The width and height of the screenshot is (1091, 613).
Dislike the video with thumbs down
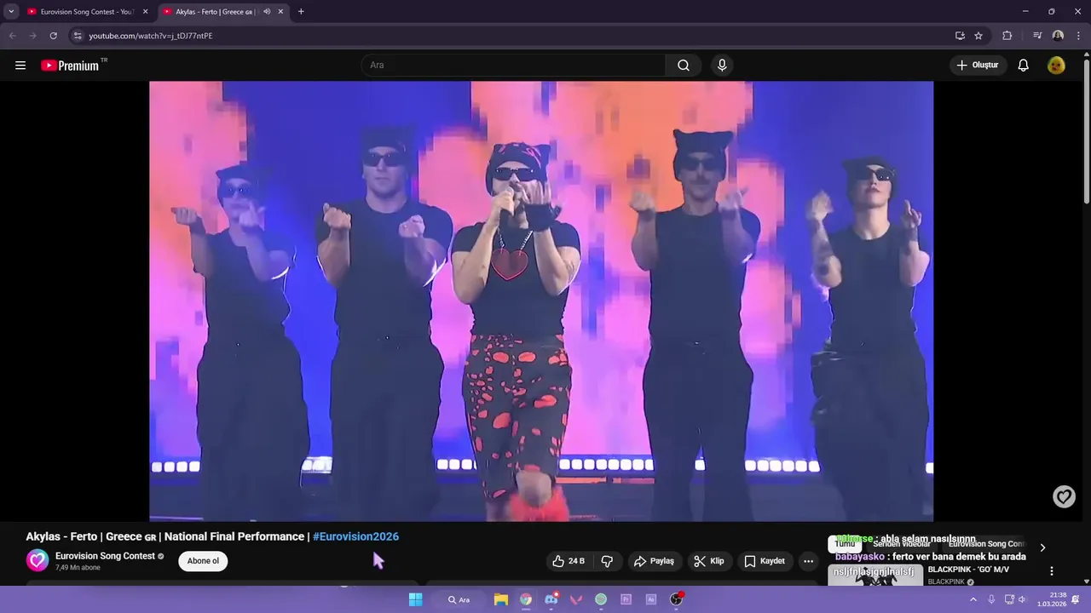click(x=607, y=561)
